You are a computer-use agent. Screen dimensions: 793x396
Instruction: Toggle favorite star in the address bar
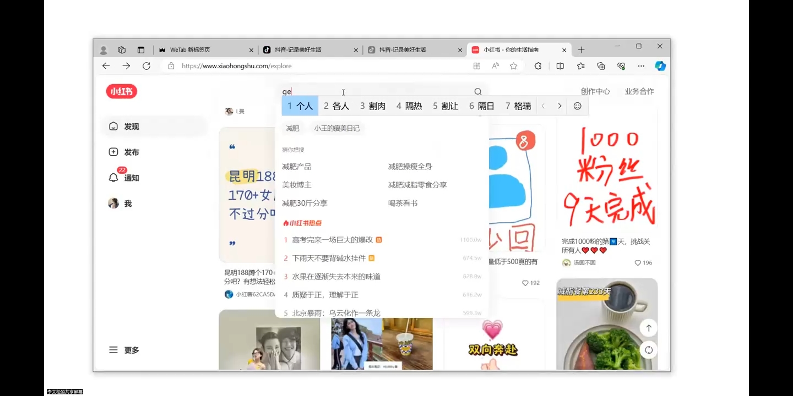tap(513, 65)
